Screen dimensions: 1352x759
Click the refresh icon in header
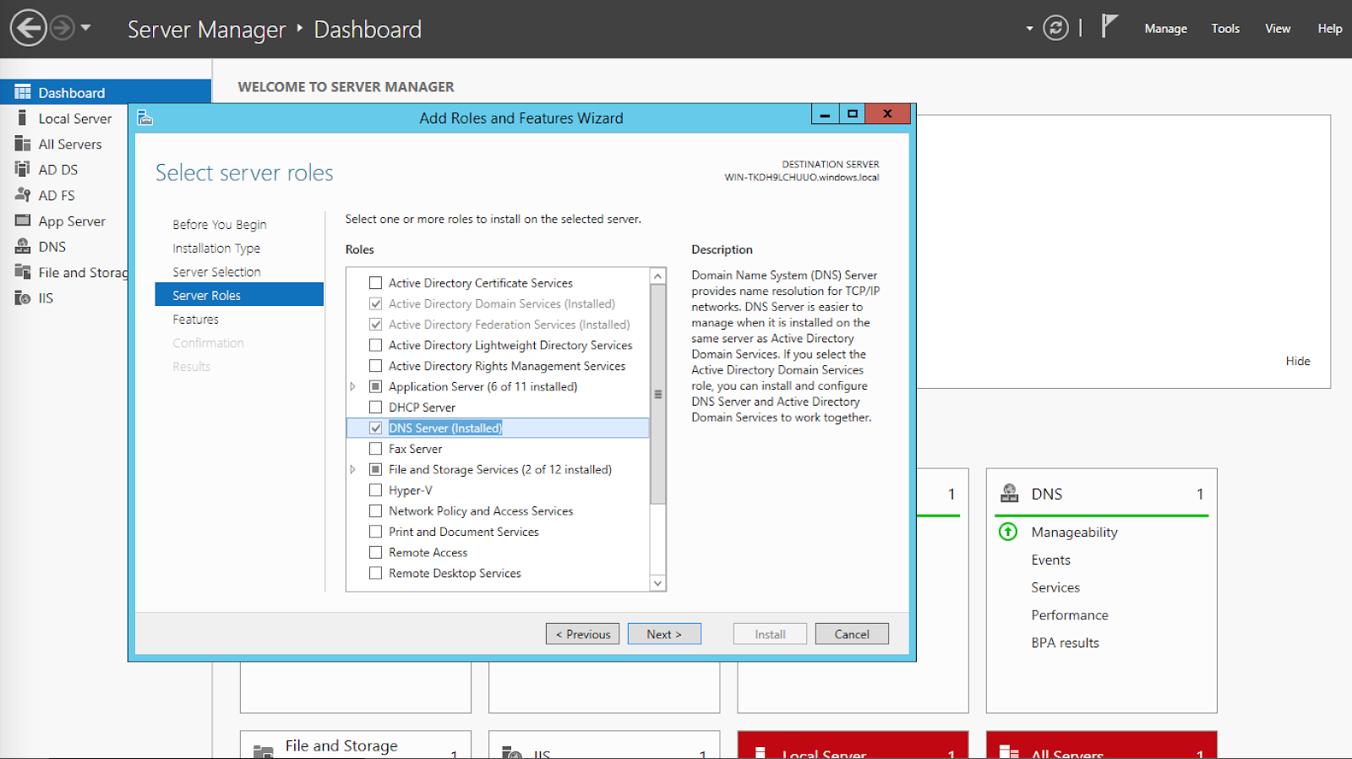(x=1055, y=28)
